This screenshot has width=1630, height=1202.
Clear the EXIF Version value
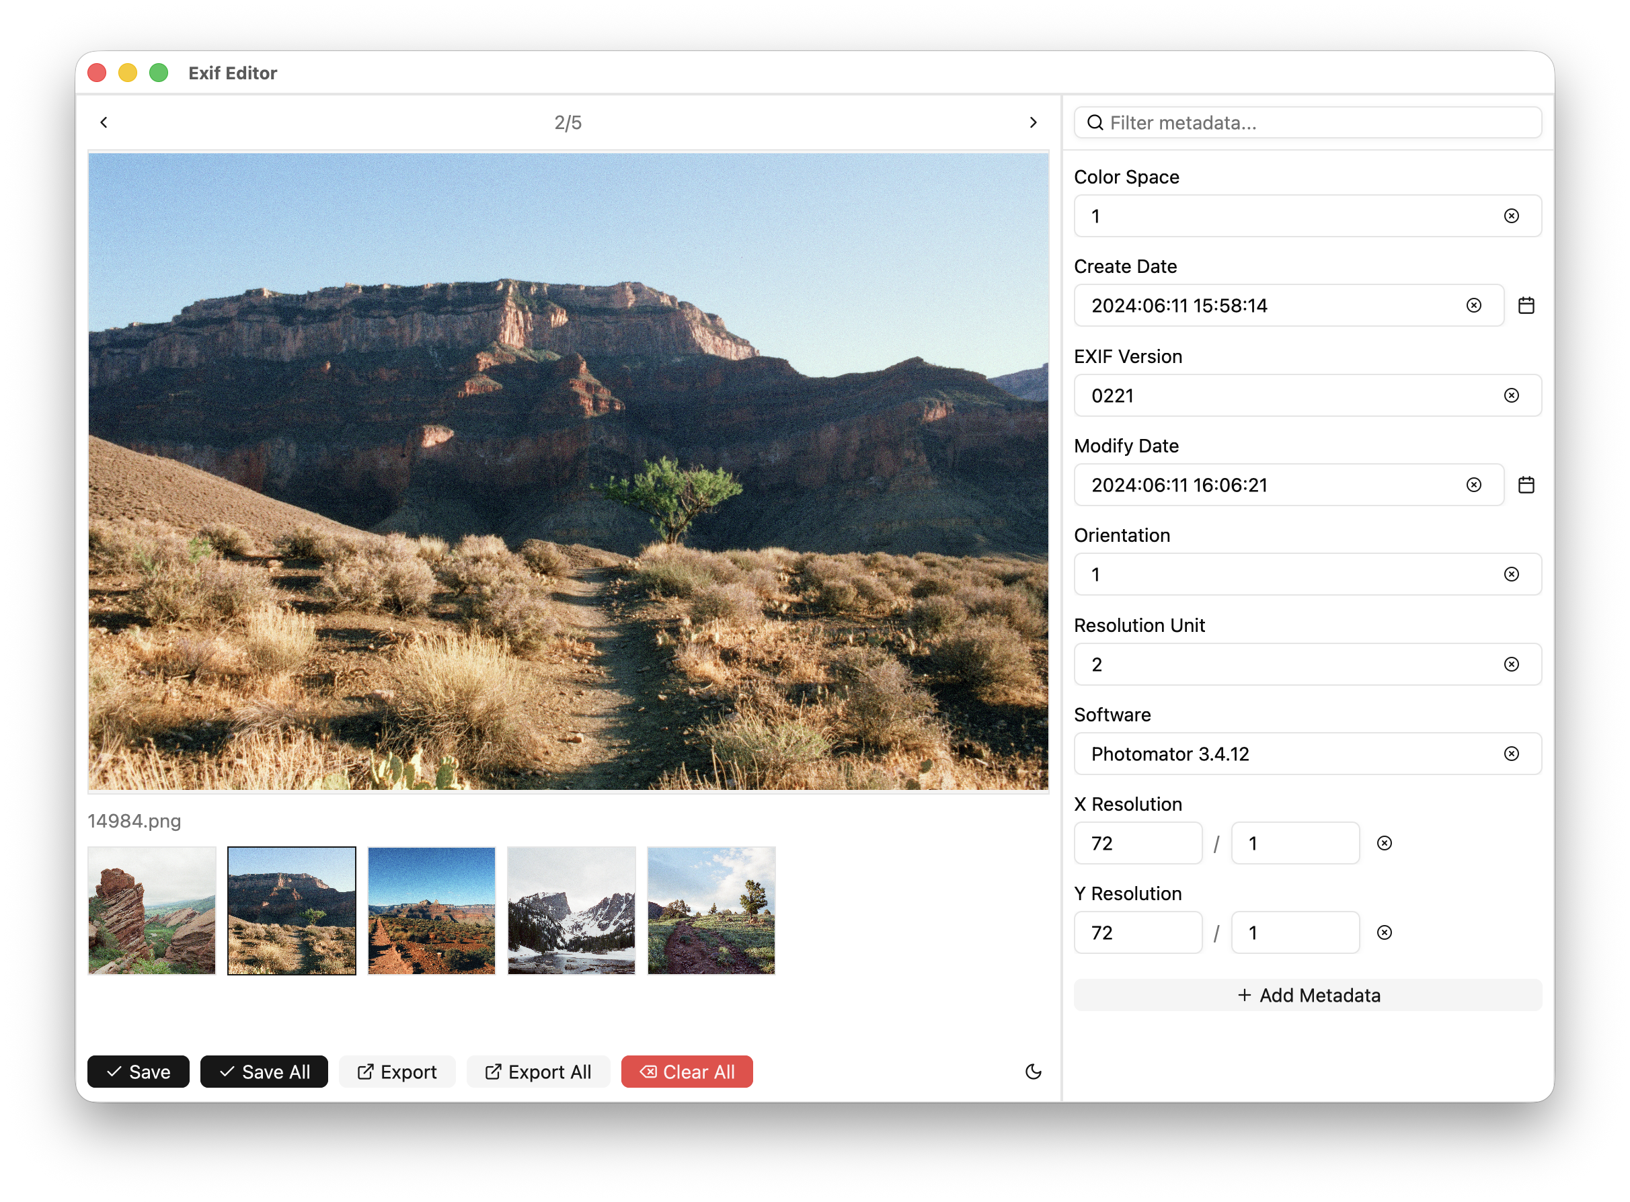click(x=1512, y=395)
